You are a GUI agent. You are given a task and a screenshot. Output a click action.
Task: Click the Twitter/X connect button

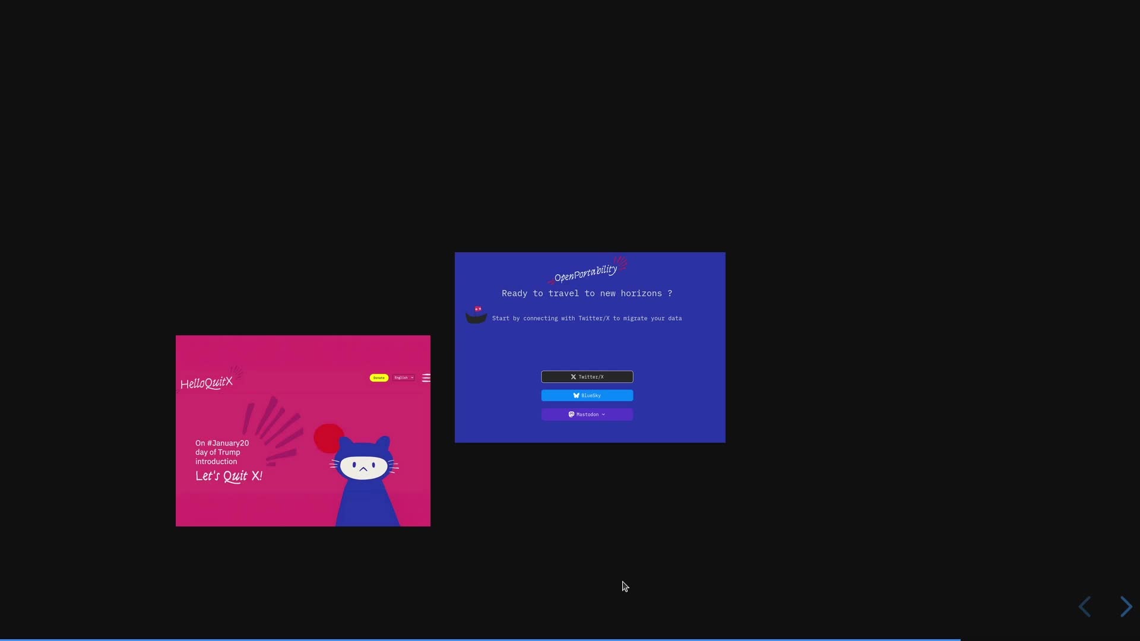pyautogui.click(x=587, y=377)
